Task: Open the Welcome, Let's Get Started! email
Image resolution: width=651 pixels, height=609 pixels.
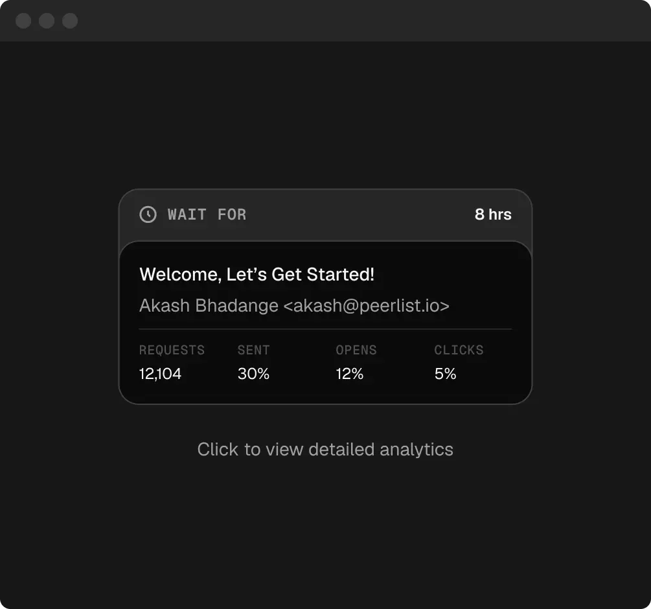Action: (257, 275)
